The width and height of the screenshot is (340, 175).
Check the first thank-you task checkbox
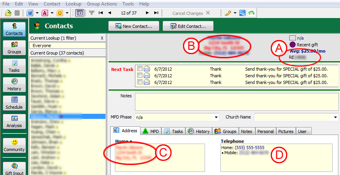(x=140, y=69)
